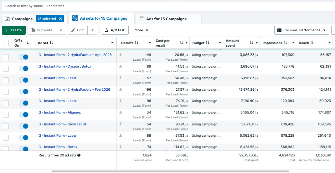Open IG - Instant Form - Aligners ad set
Viewport: 335px width, 173px height.
[59, 112]
